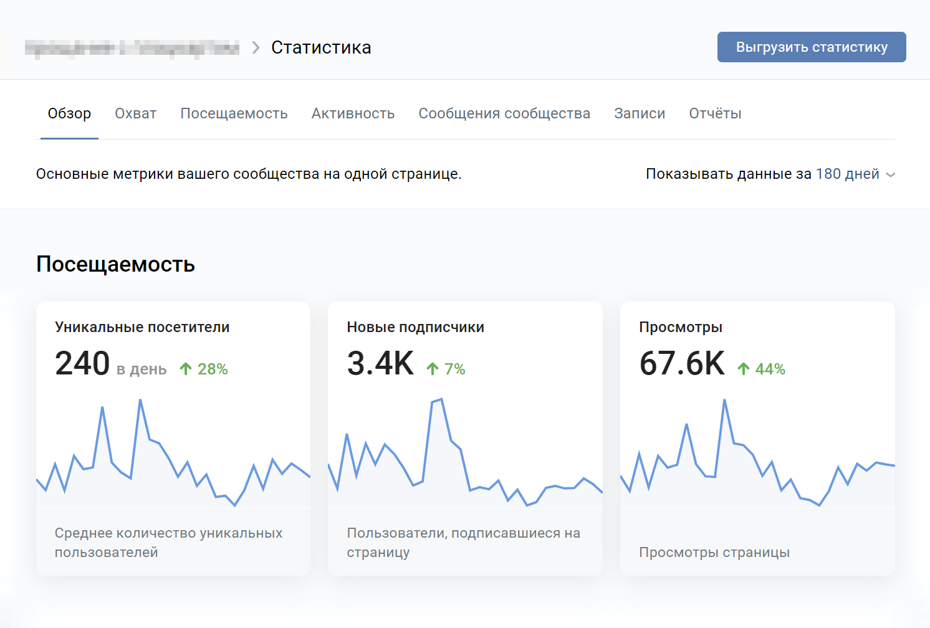The width and height of the screenshot is (930, 628).
Task: Click the chevron next to 180 дней
Action: coord(891,175)
